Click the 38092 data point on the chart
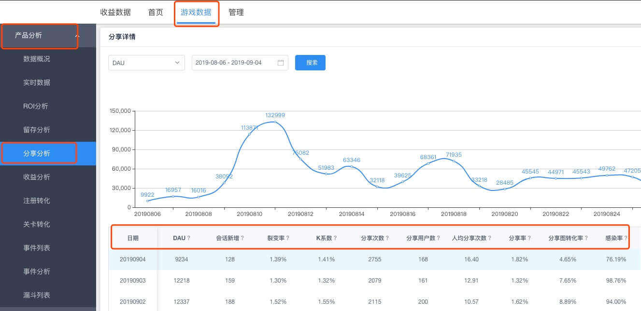641x311 pixels. 224,183
